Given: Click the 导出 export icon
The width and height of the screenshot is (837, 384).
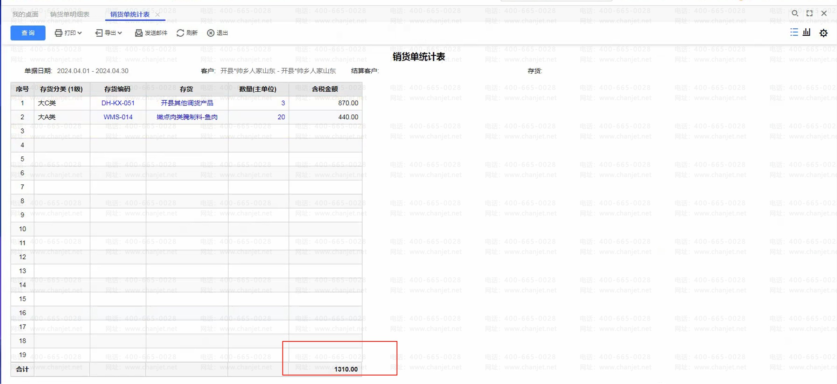Looking at the screenshot, I should click(x=99, y=33).
